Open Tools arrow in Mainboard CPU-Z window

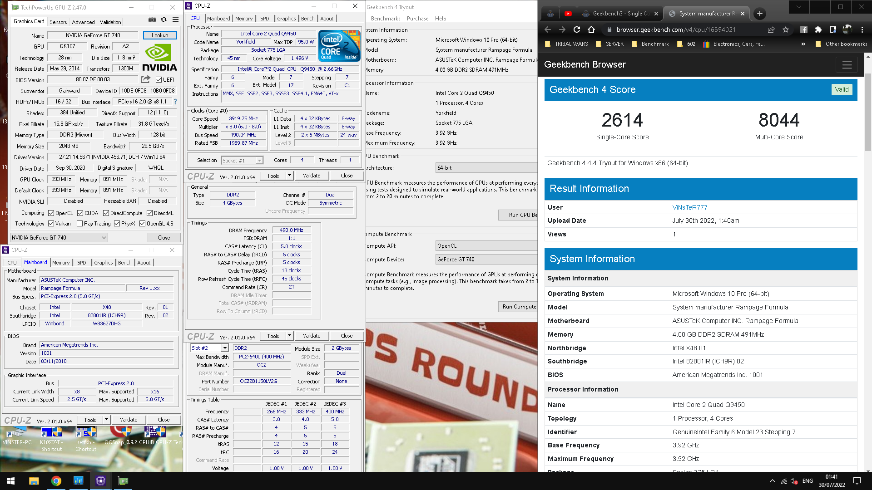pos(106,420)
